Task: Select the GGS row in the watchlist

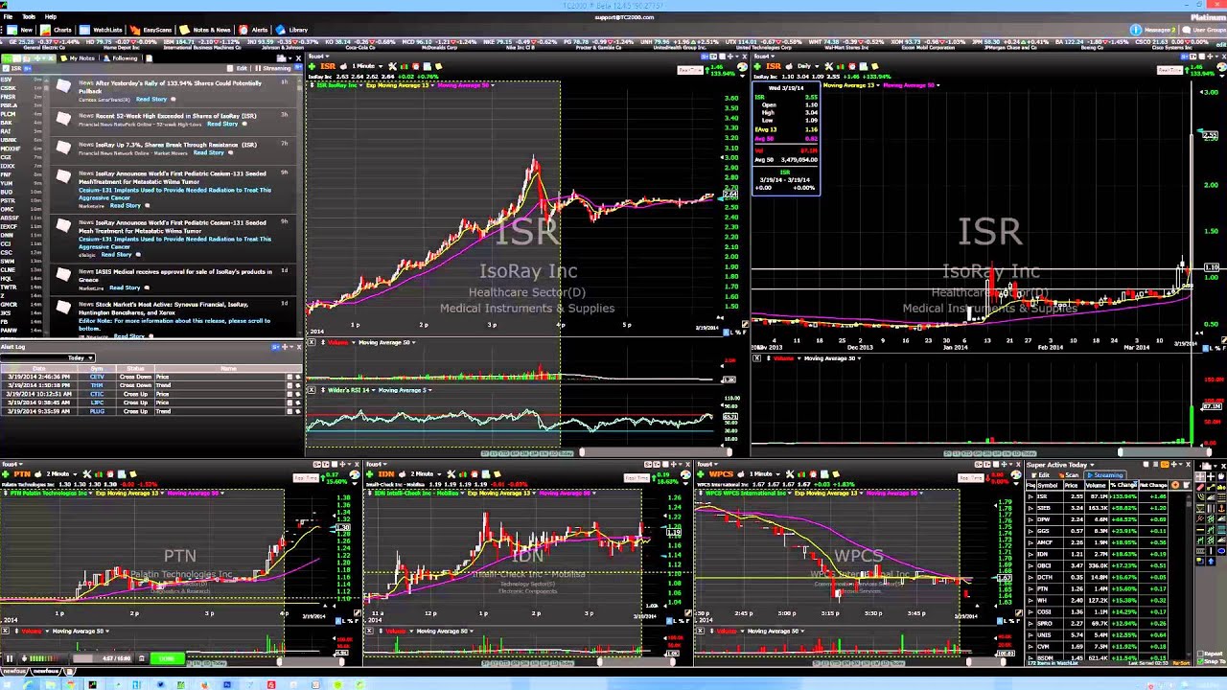Action: [1098, 531]
